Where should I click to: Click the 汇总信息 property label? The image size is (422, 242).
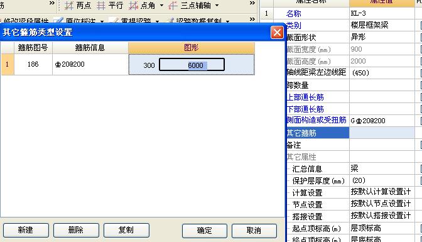307,169
